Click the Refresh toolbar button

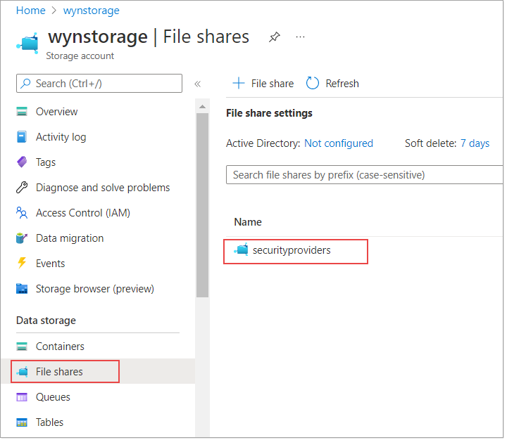(x=332, y=83)
